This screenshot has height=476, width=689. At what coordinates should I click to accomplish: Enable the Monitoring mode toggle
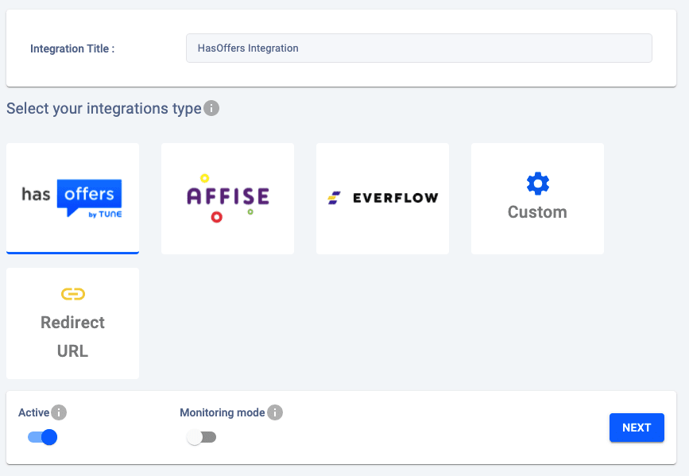[202, 437]
